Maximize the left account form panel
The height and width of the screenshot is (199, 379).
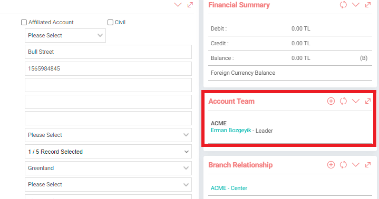coord(190,5)
